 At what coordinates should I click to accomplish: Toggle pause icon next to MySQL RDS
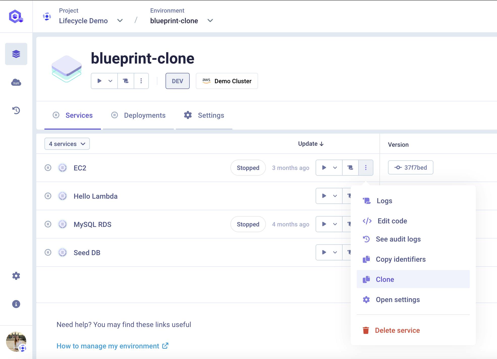[48, 224]
